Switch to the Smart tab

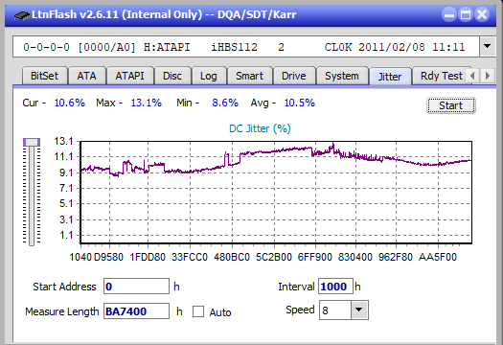pyautogui.click(x=249, y=76)
